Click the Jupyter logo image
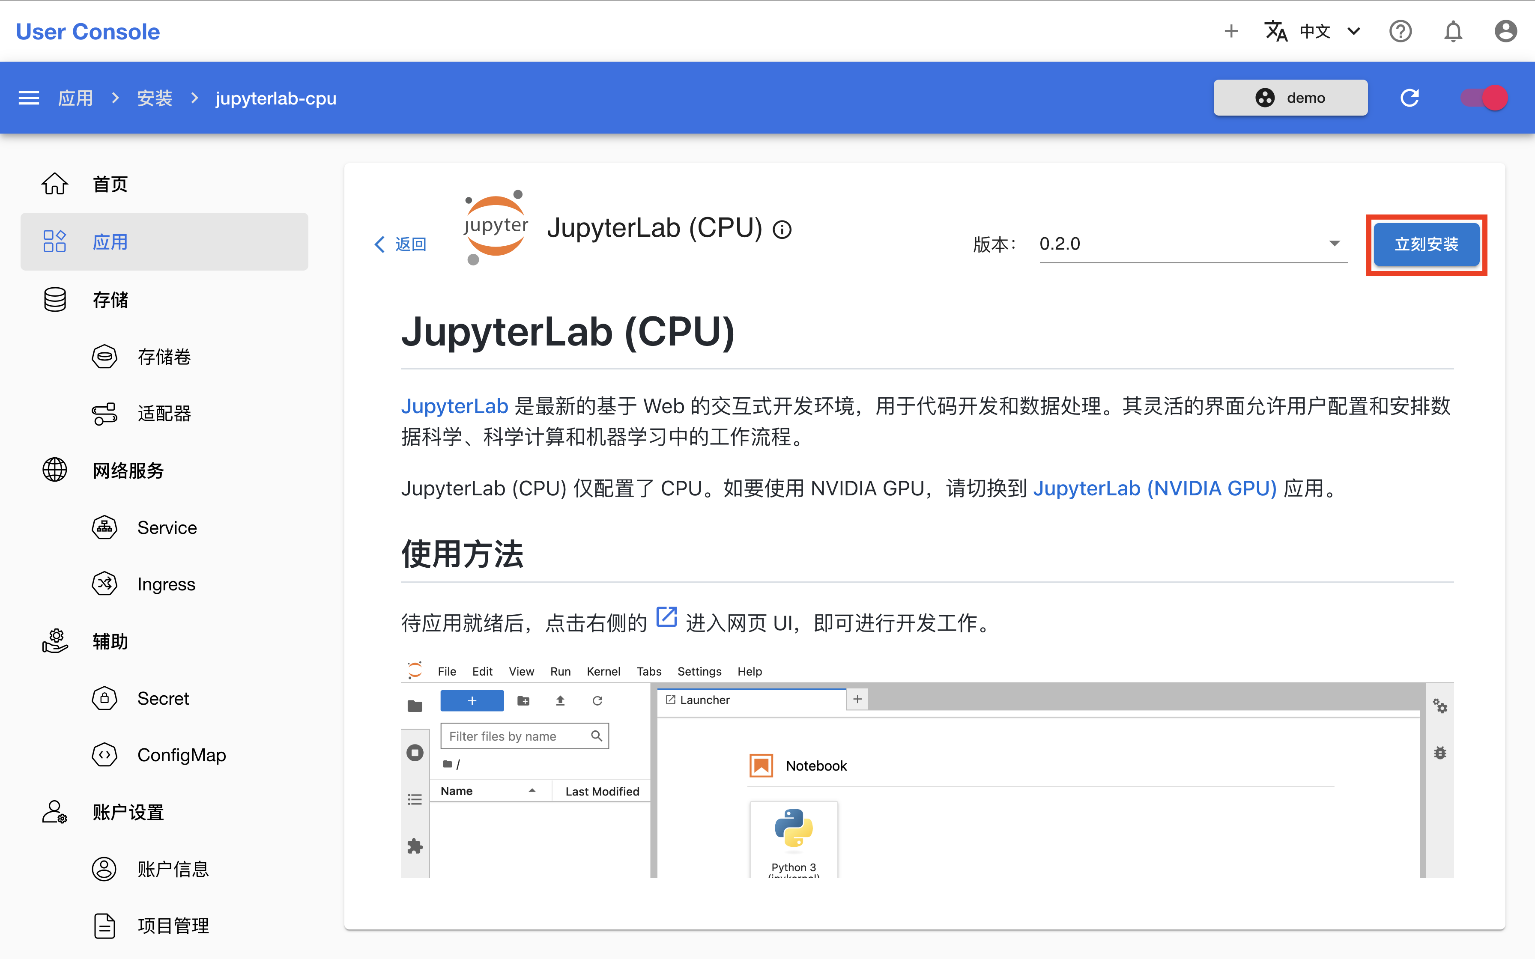This screenshot has height=959, width=1535. [x=496, y=227]
